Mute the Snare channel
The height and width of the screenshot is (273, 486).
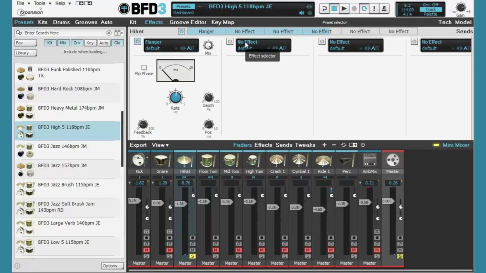tap(169, 250)
